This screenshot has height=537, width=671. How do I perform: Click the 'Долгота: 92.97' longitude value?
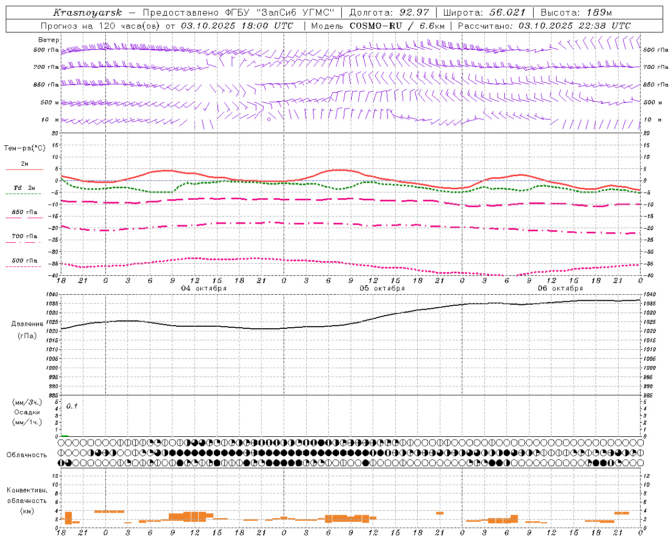(389, 13)
